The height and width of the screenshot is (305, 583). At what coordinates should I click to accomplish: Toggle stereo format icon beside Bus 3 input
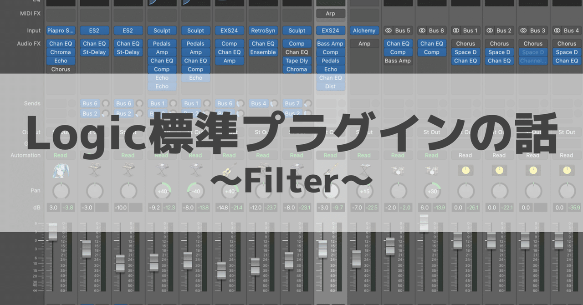click(523, 30)
